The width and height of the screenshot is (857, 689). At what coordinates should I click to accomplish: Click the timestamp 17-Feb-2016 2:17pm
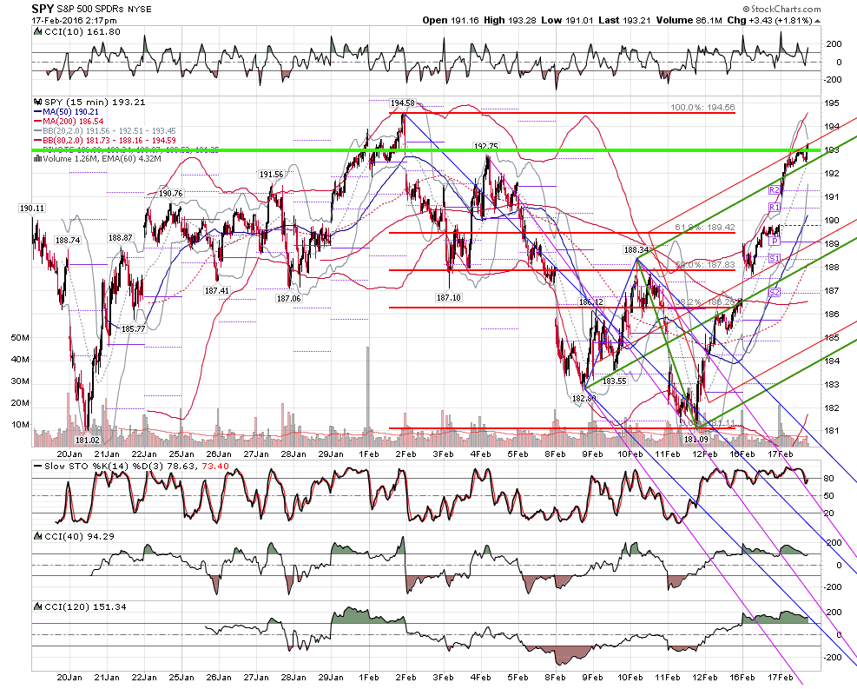(x=74, y=21)
